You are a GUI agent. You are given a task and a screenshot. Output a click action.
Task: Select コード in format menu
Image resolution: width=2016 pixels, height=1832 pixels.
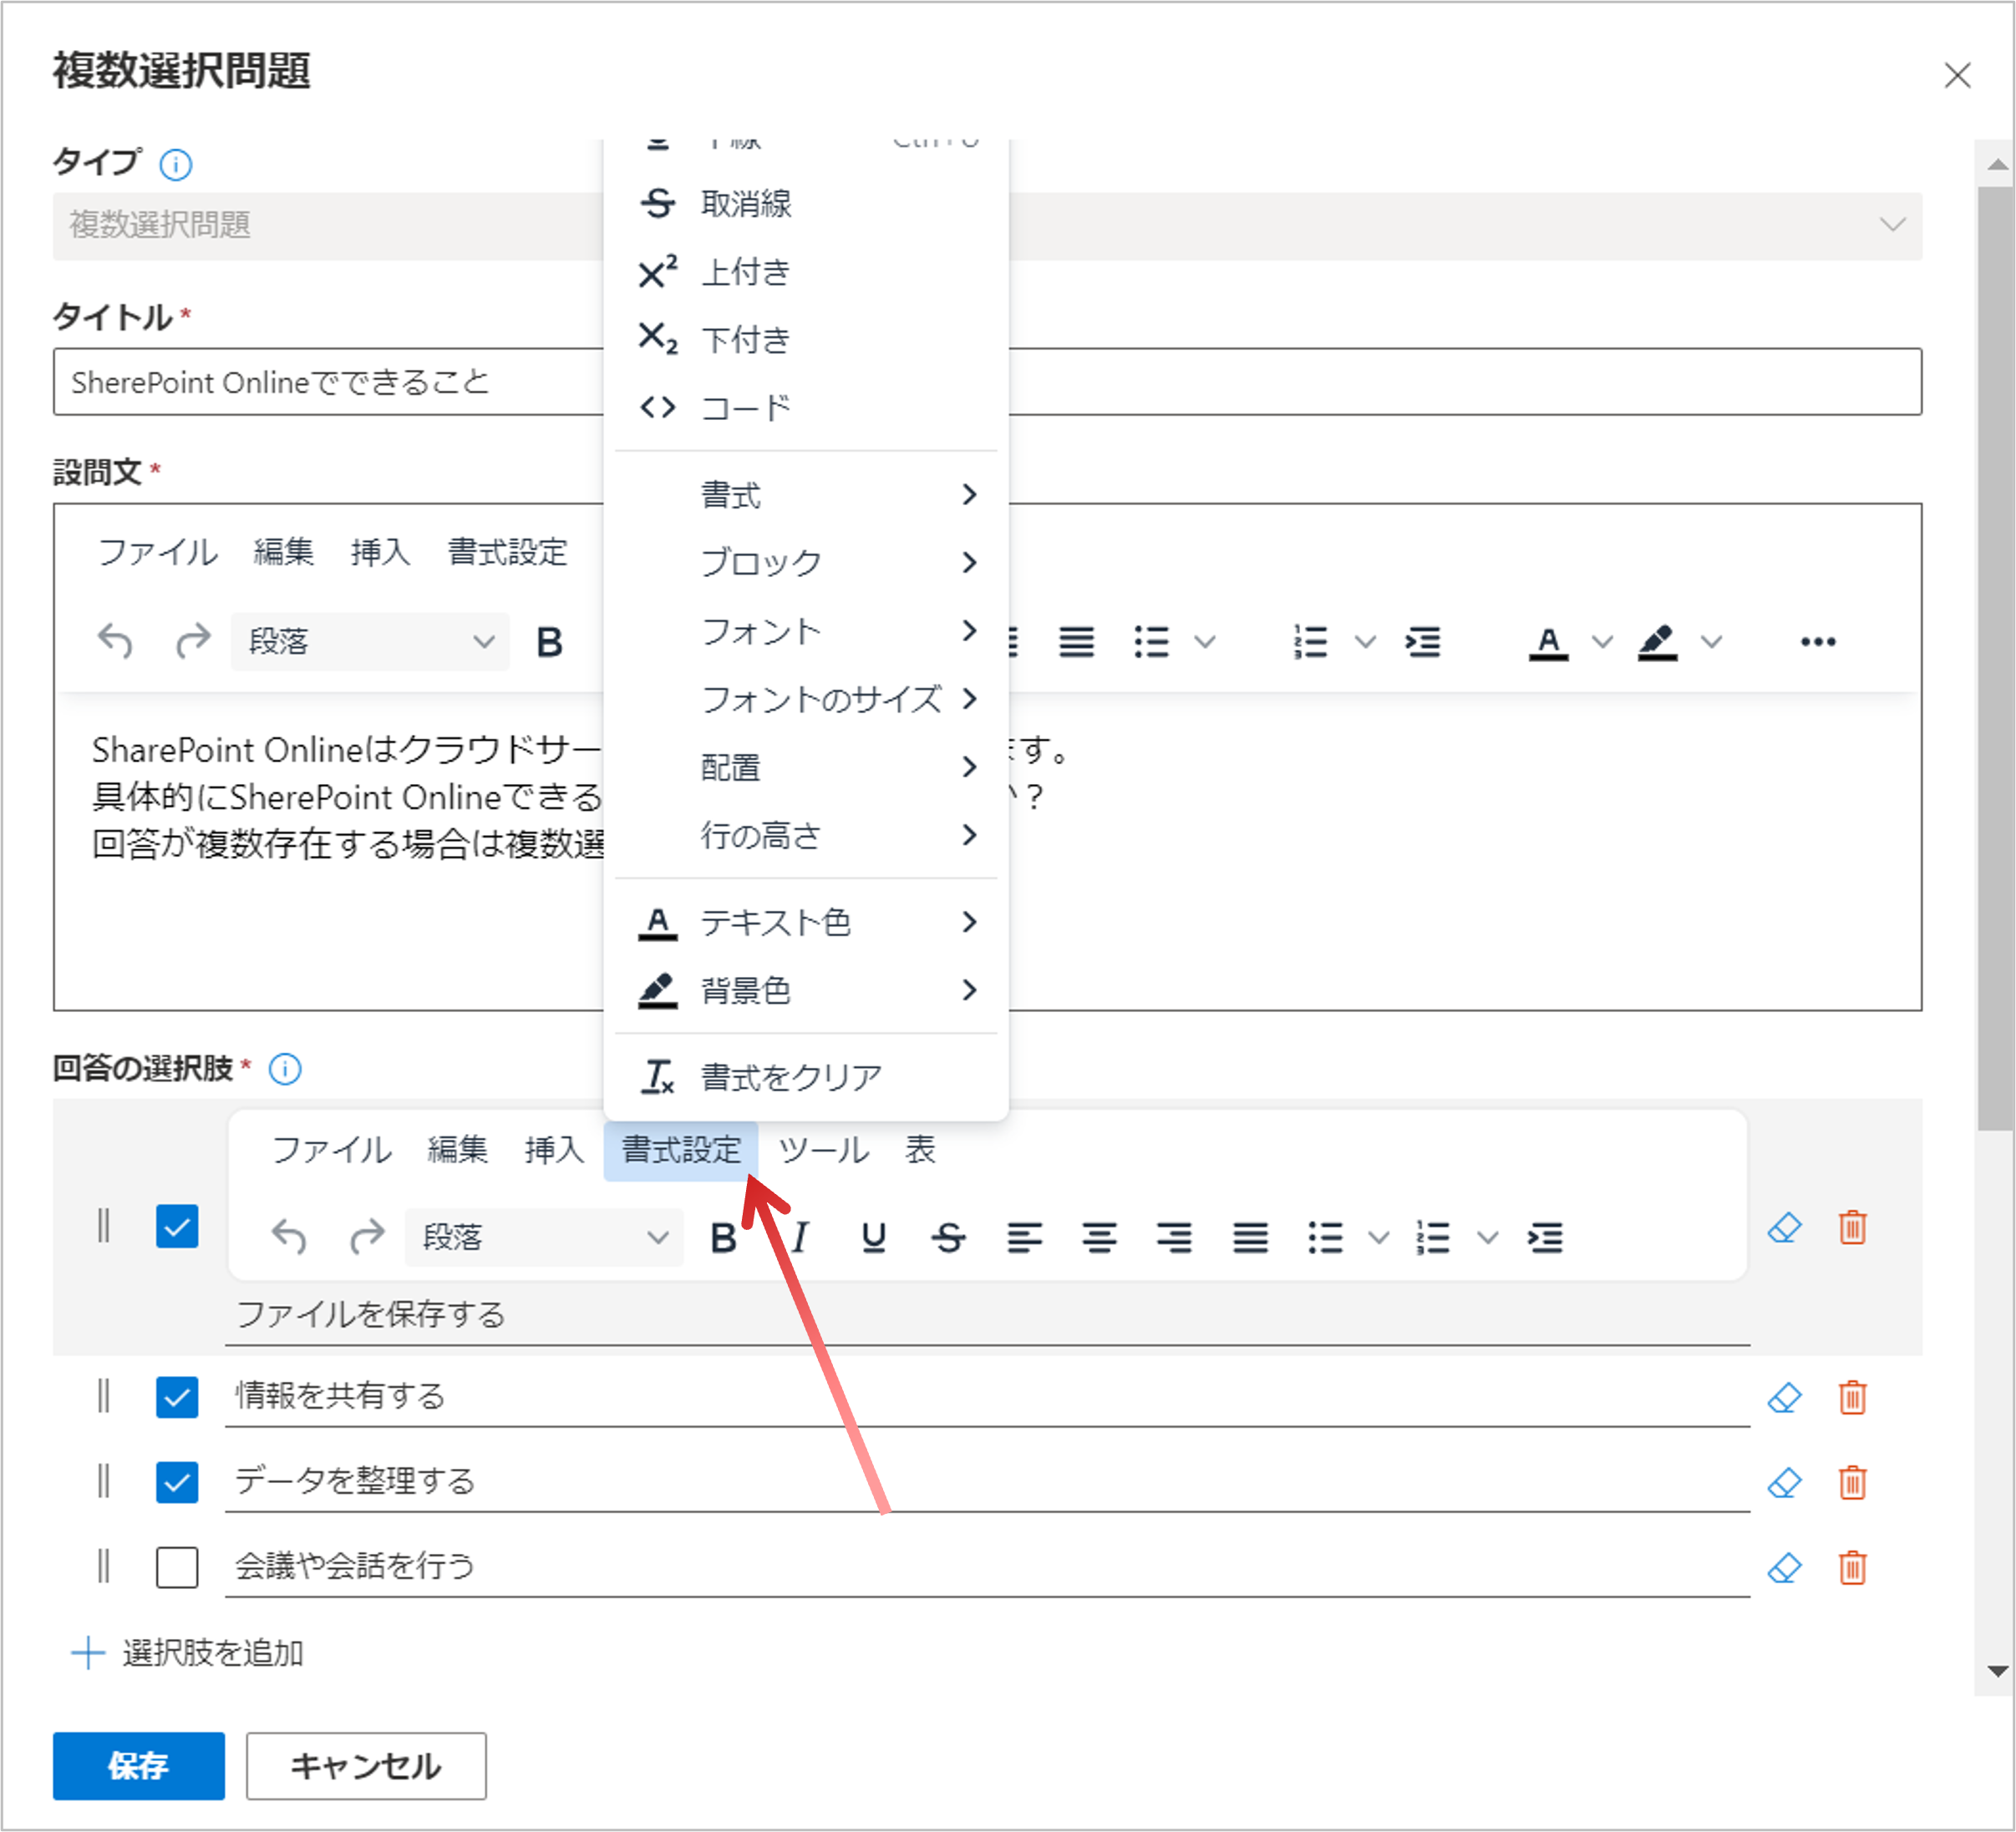coord(806,407)
